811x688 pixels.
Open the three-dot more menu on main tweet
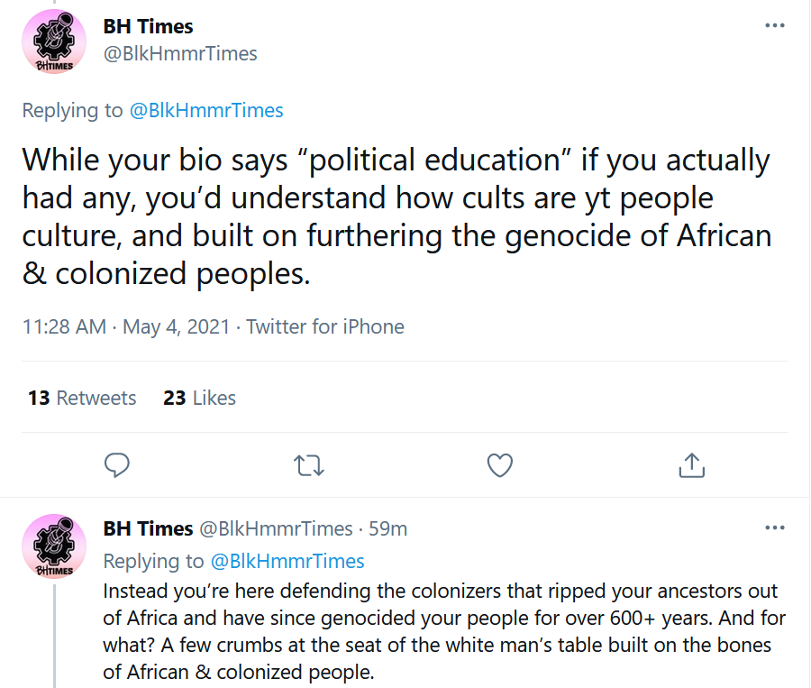(775, 25)
